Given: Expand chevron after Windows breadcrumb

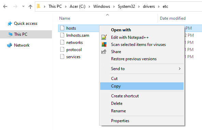Looking at the screenshot, I should coord(114,6).
